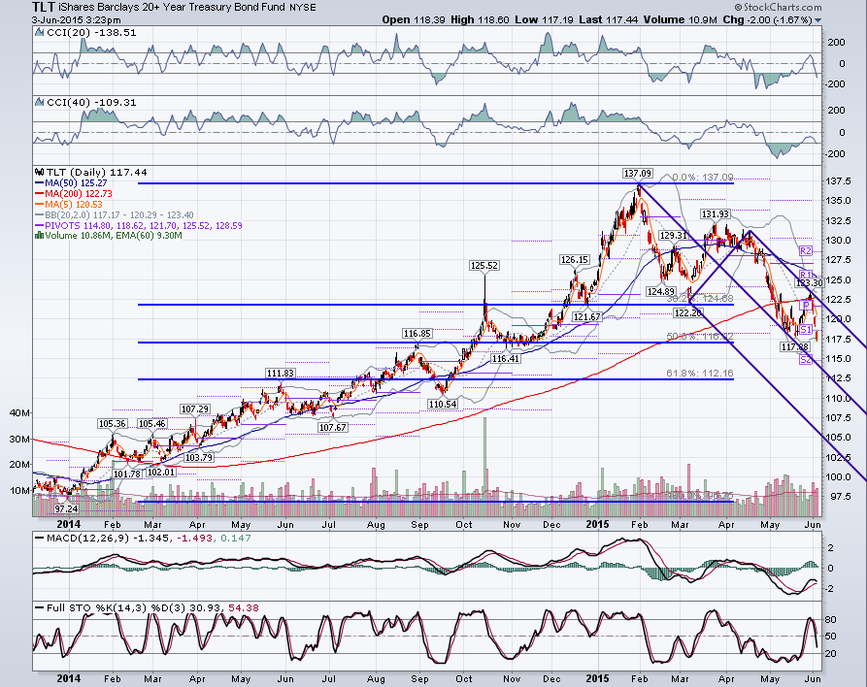Click the 97.24 low price label
Screen dimensions: 867x687
pos(66,508)
